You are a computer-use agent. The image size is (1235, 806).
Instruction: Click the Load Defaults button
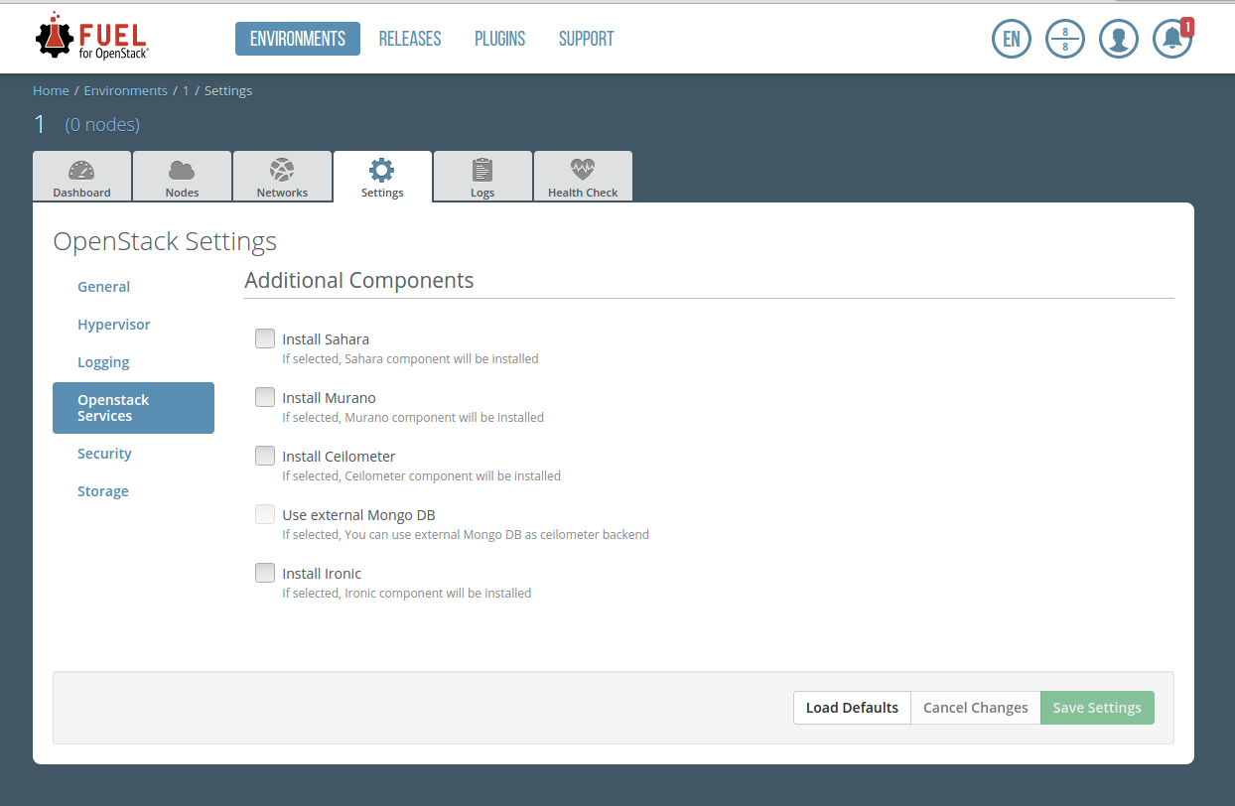tap(852, 708)
